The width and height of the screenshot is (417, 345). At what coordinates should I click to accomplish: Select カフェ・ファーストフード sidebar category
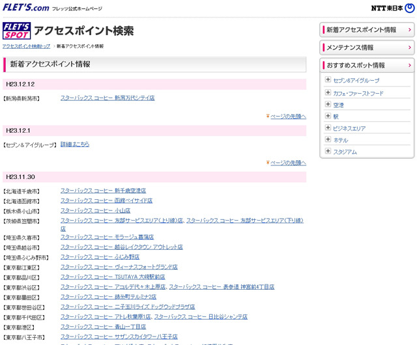358,93
